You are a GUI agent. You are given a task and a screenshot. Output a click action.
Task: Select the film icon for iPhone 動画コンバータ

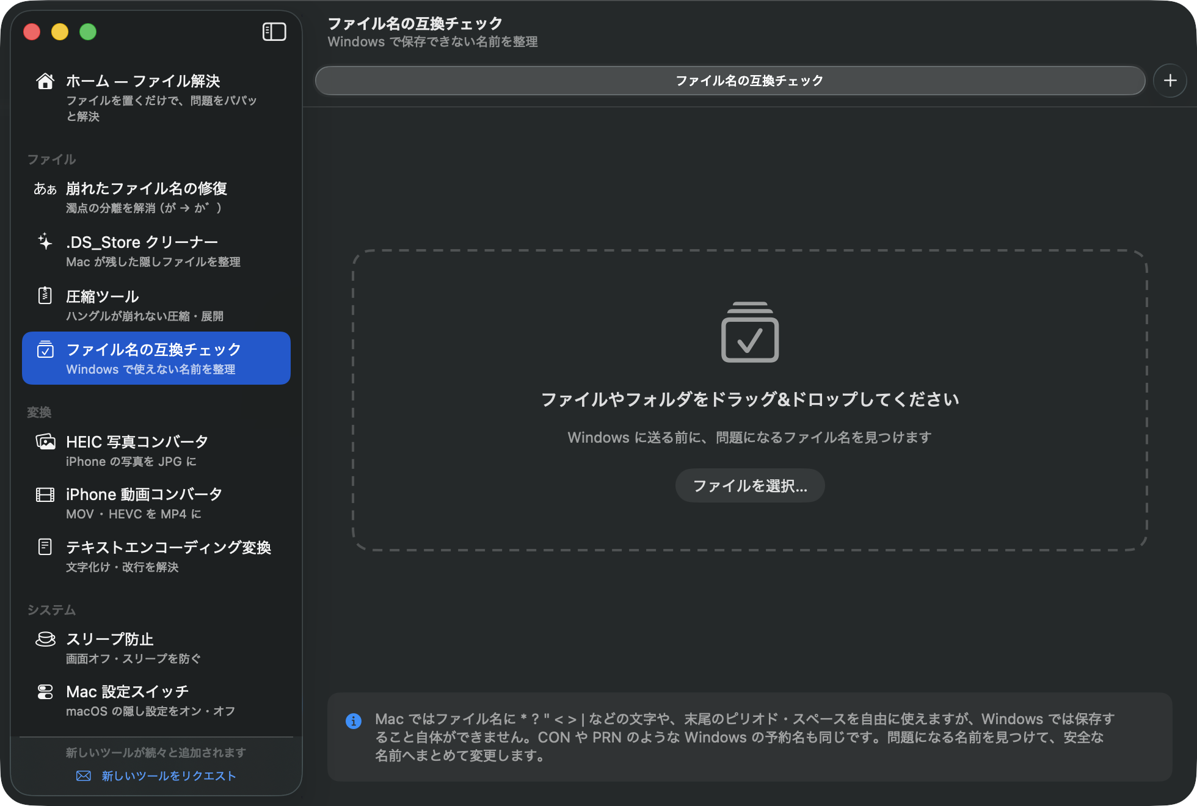45,494
